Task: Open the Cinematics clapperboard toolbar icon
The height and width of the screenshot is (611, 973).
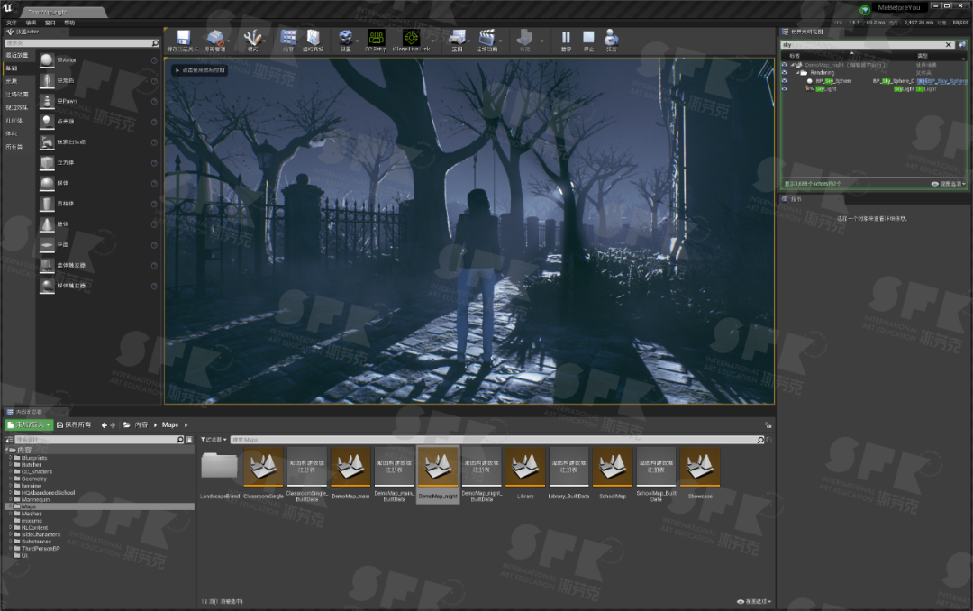Action: pyautogui.click(x=487, y=37)
